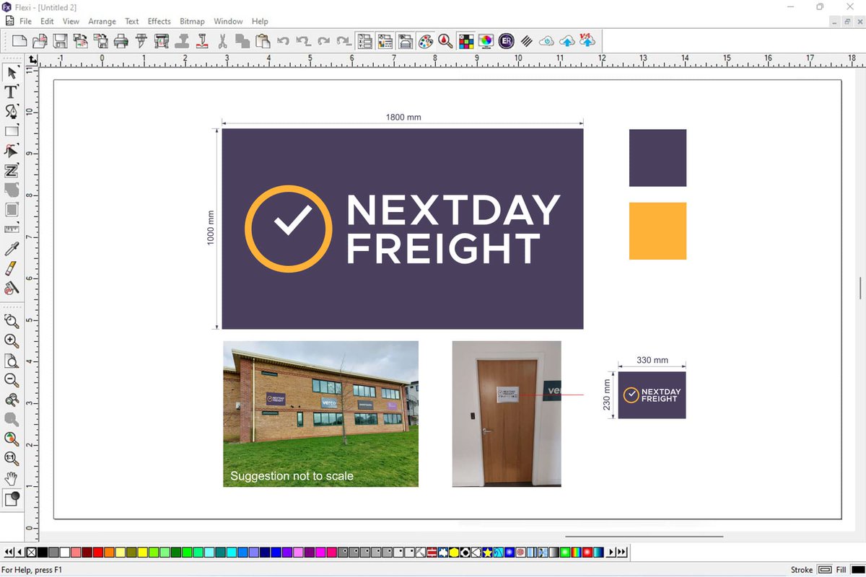The width and height of the screenshot is (866, 577).
Task: Click the Undo arrow in the toolbar
Action: point(285,41)
